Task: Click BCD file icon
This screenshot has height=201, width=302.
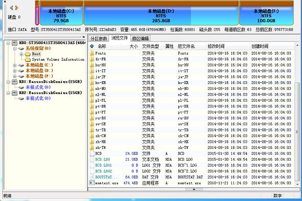Action: click(x=92, y=153)
